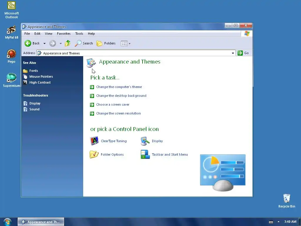301x226 pixels.
Task: Minimize the Appearance and Themes window
Action: tap(228, 26)
